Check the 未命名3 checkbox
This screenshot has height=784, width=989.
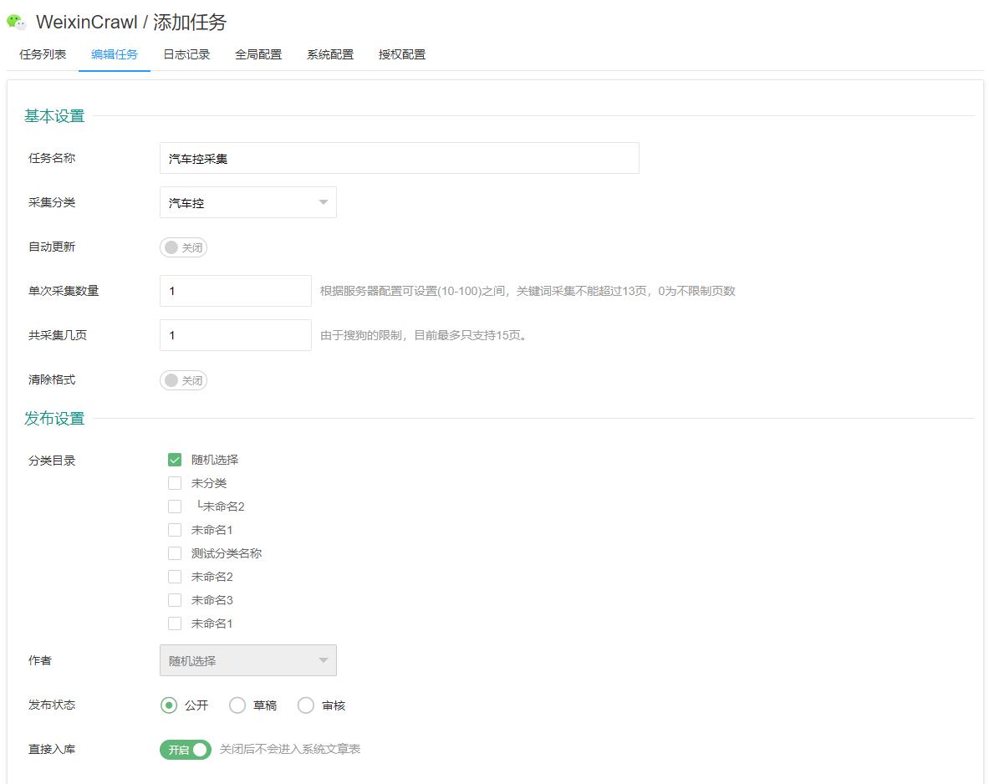[x=175, y=600]
